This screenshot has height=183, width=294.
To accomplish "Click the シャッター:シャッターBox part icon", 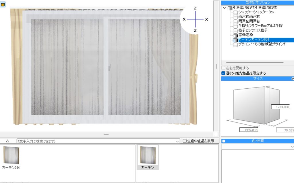I will [235, 12].
